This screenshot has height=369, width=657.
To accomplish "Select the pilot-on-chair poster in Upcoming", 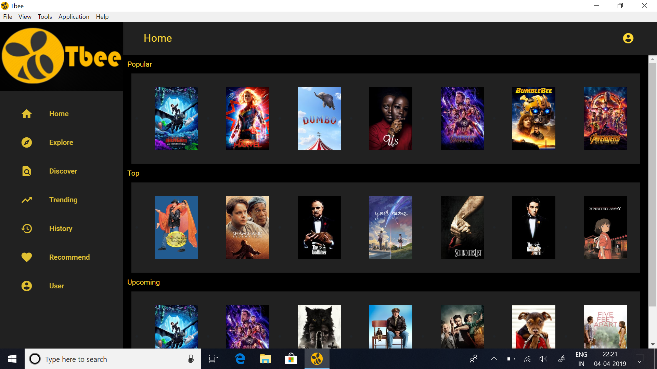I will tap(391, 327).
